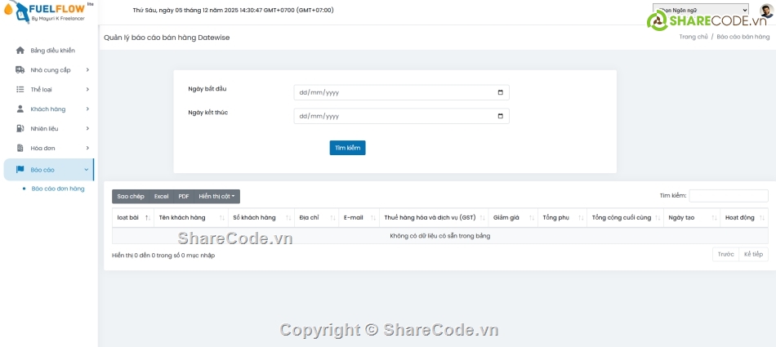
Task: Click the flag icon for Báo cáo
Action: (x=20, y=170)
